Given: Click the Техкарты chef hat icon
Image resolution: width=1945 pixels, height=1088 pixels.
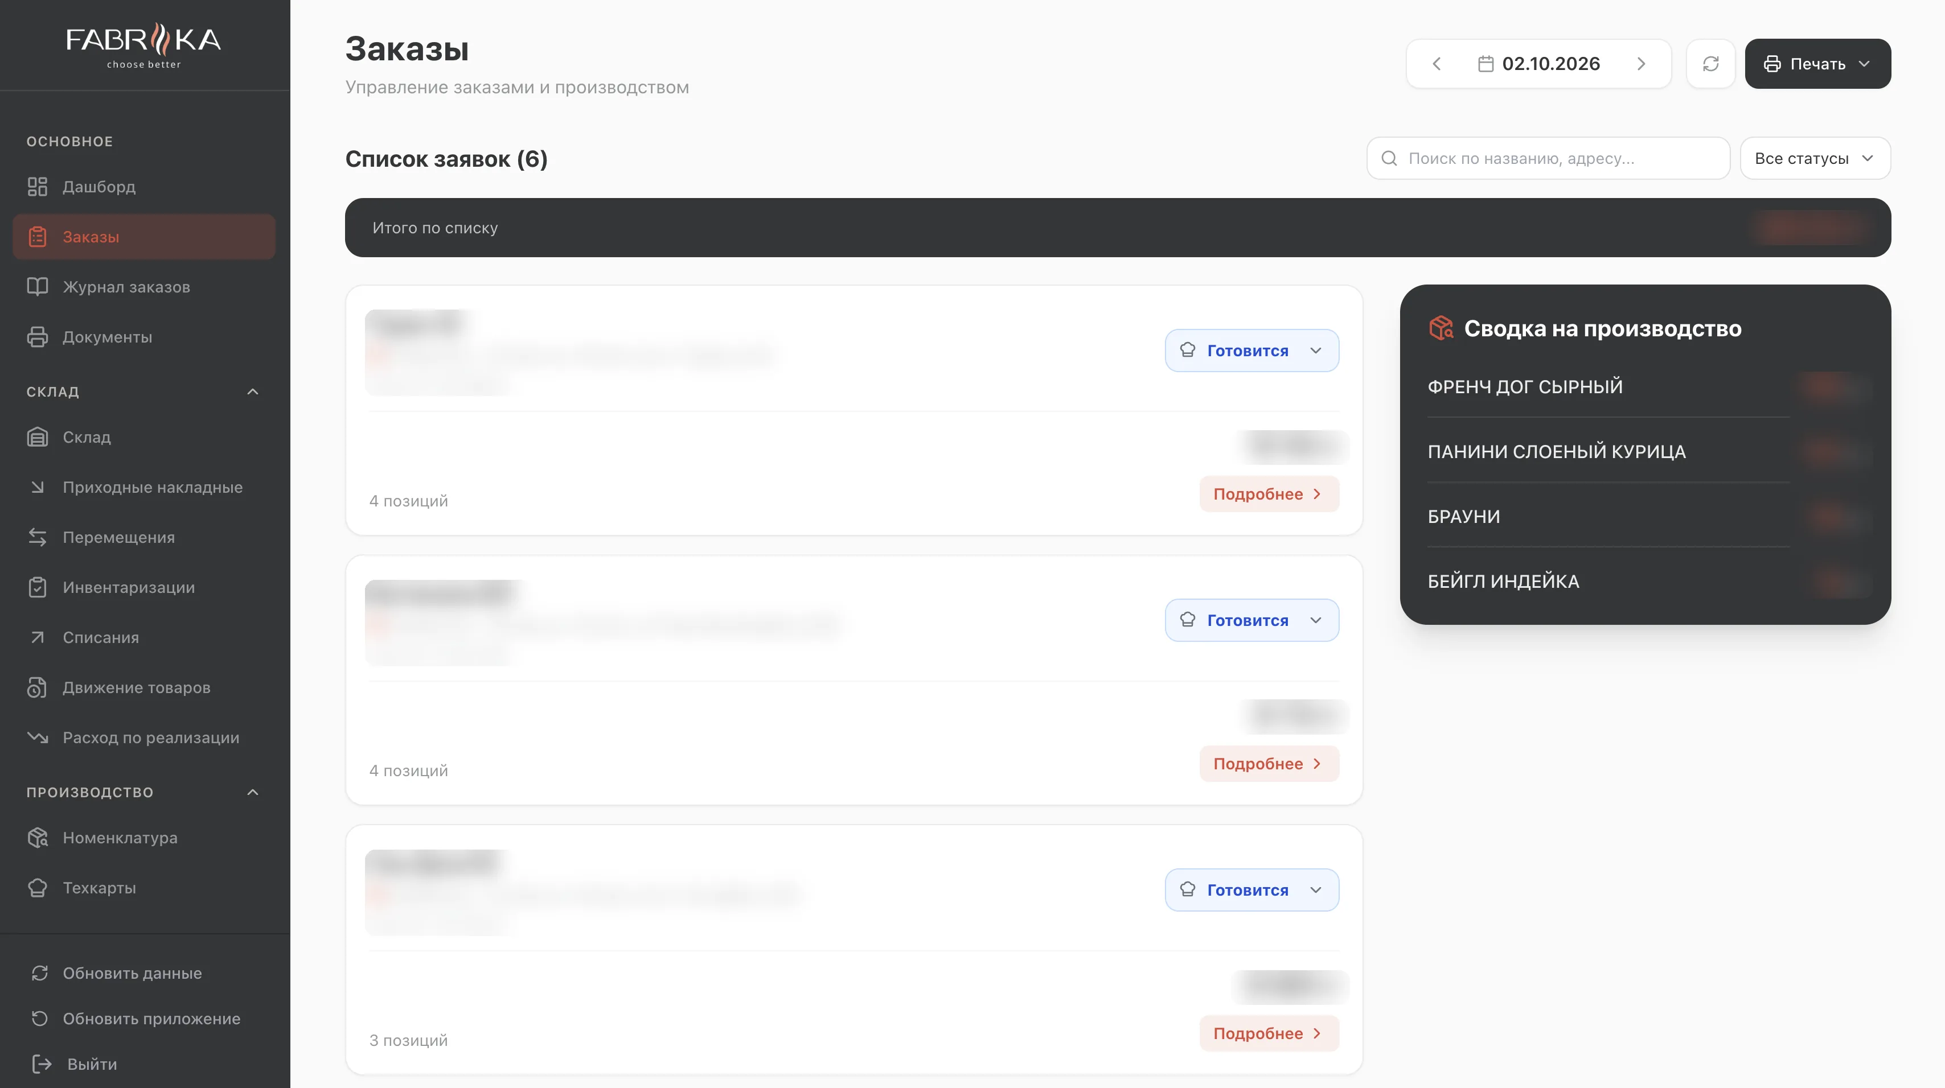Looking at the screenshot, I should click(x=37, y=888).
